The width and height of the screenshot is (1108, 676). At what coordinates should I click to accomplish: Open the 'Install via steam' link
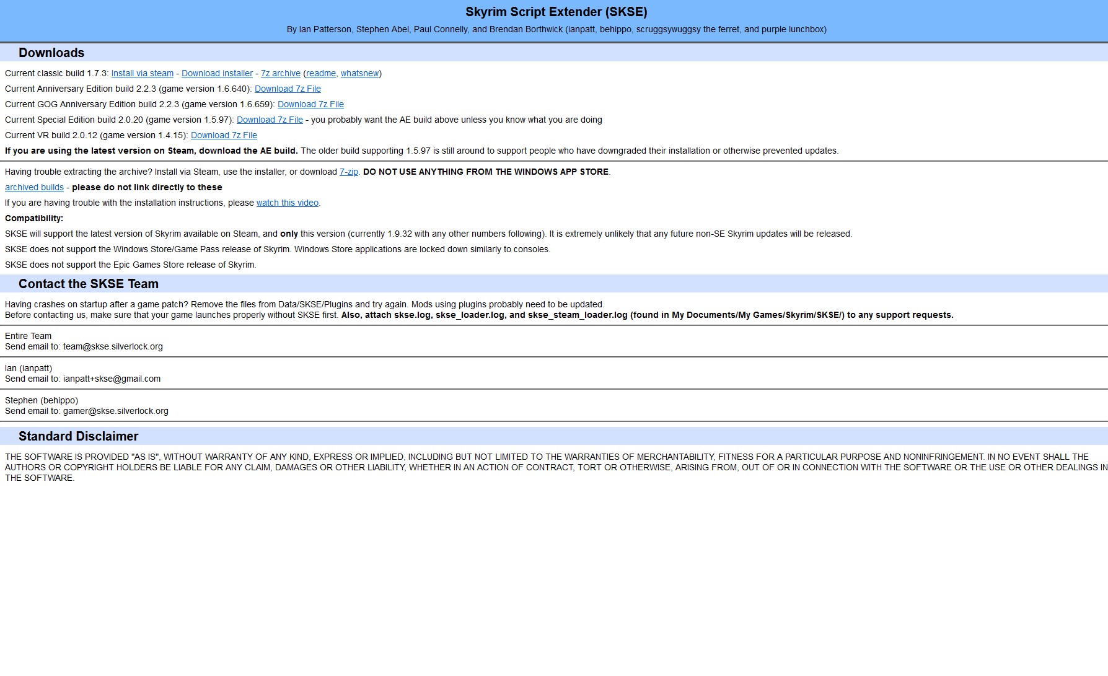143,73
